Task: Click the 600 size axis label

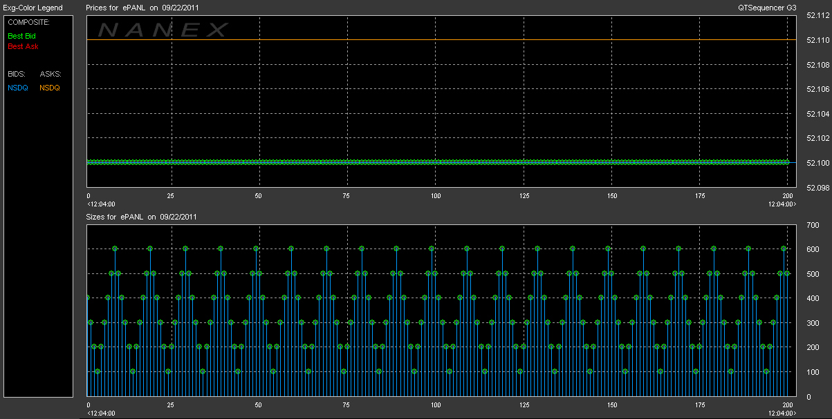Action: [813, 249]
